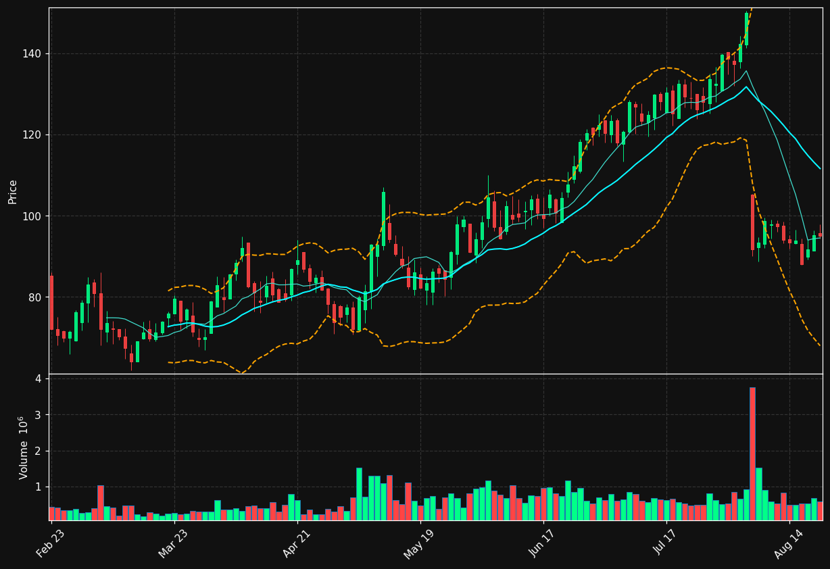Click the 80 price axis label

click(x=36, y=297)
